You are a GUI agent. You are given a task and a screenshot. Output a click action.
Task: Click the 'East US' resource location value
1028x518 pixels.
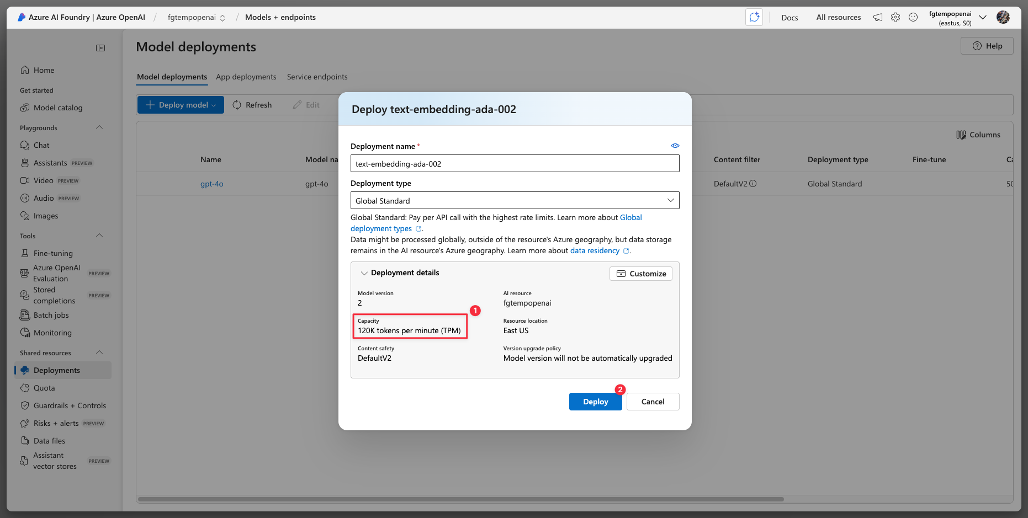(516, 330)
